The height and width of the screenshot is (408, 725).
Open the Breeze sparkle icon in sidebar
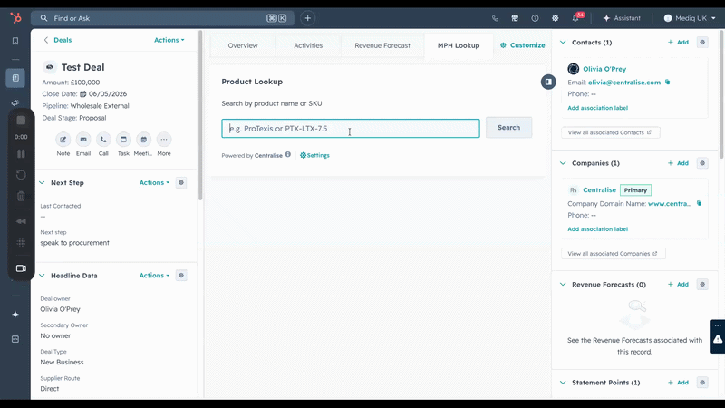[15, 315]
